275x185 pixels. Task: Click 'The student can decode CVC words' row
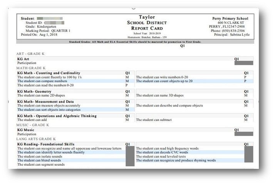[190, 152]
